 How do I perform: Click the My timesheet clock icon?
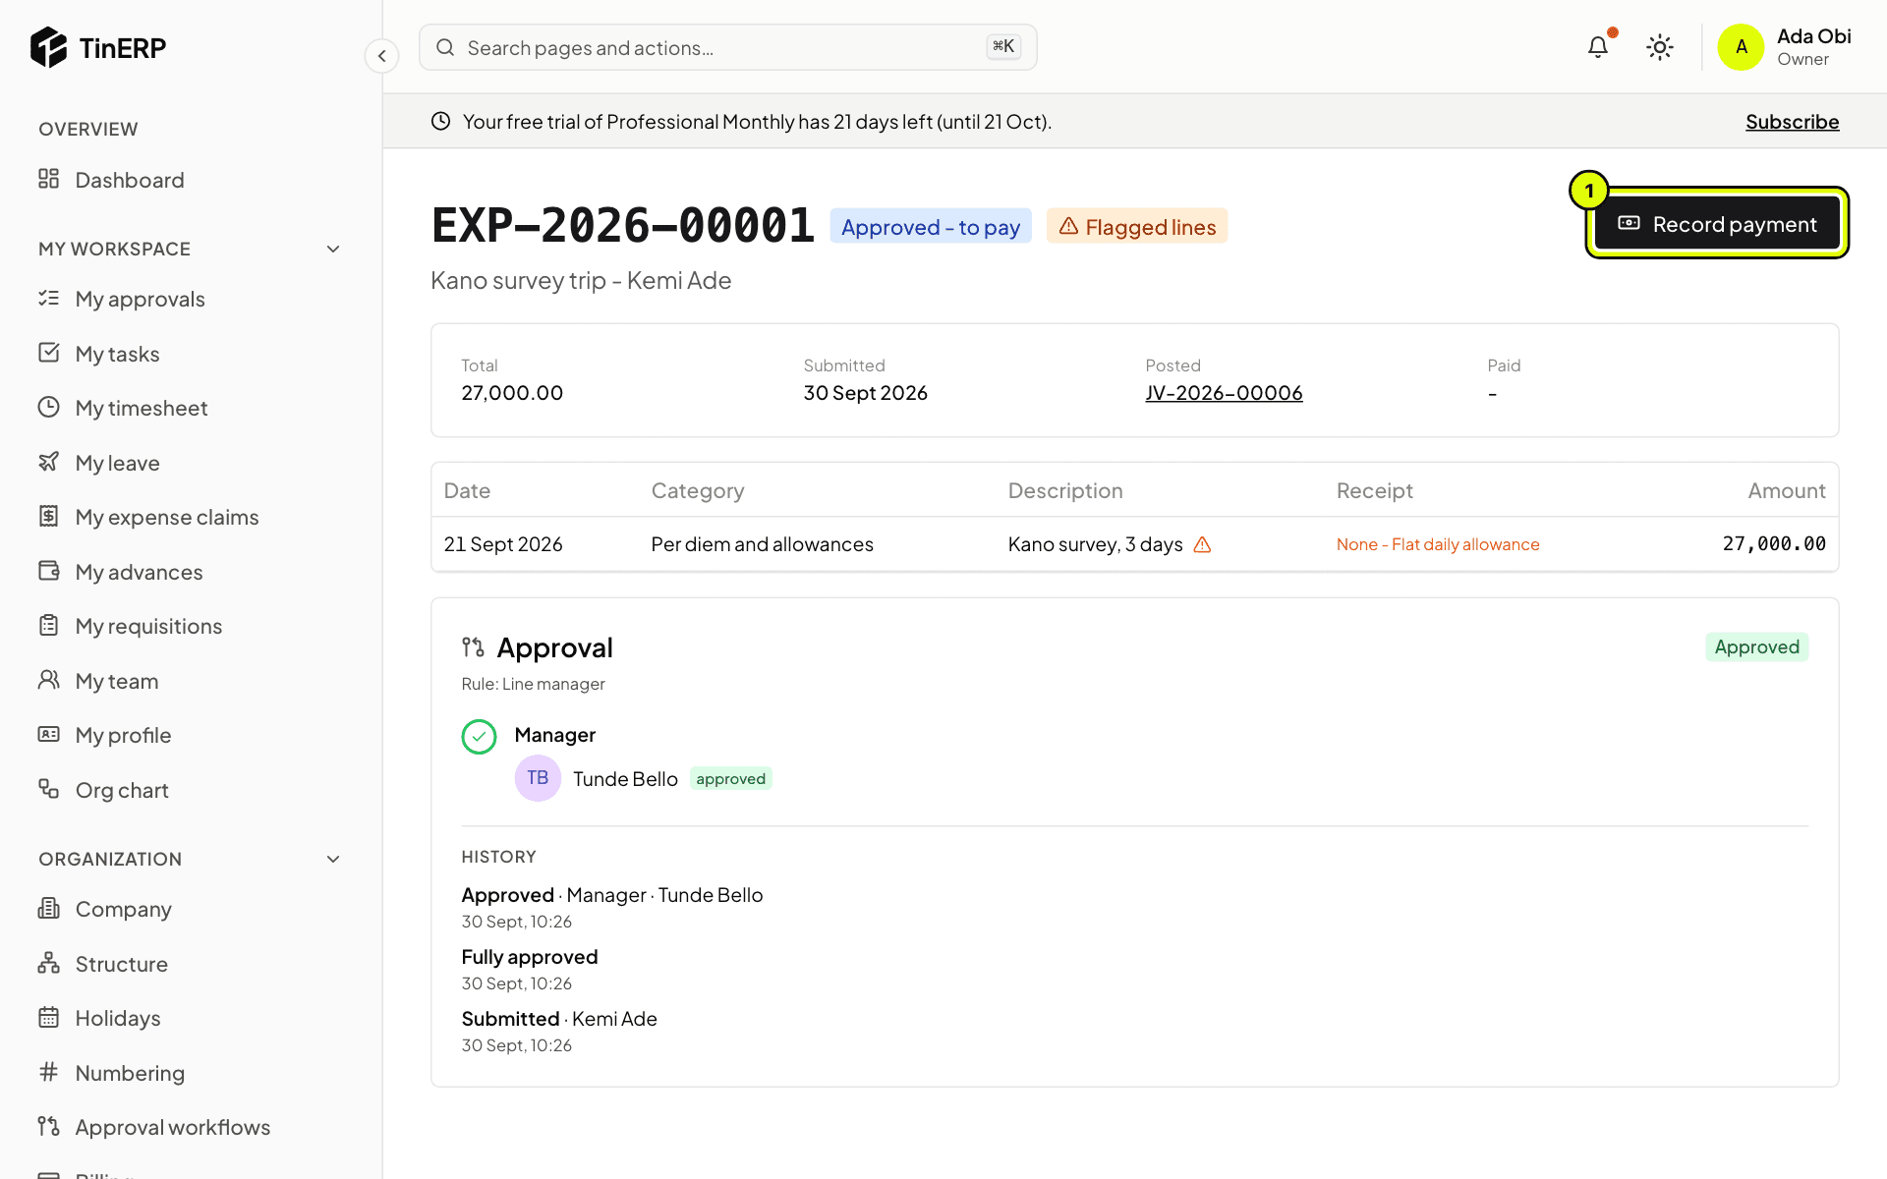click(x=48, y=407)
